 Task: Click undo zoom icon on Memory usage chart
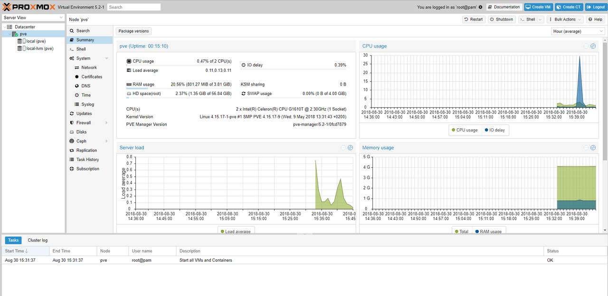[x=586, y=148]
